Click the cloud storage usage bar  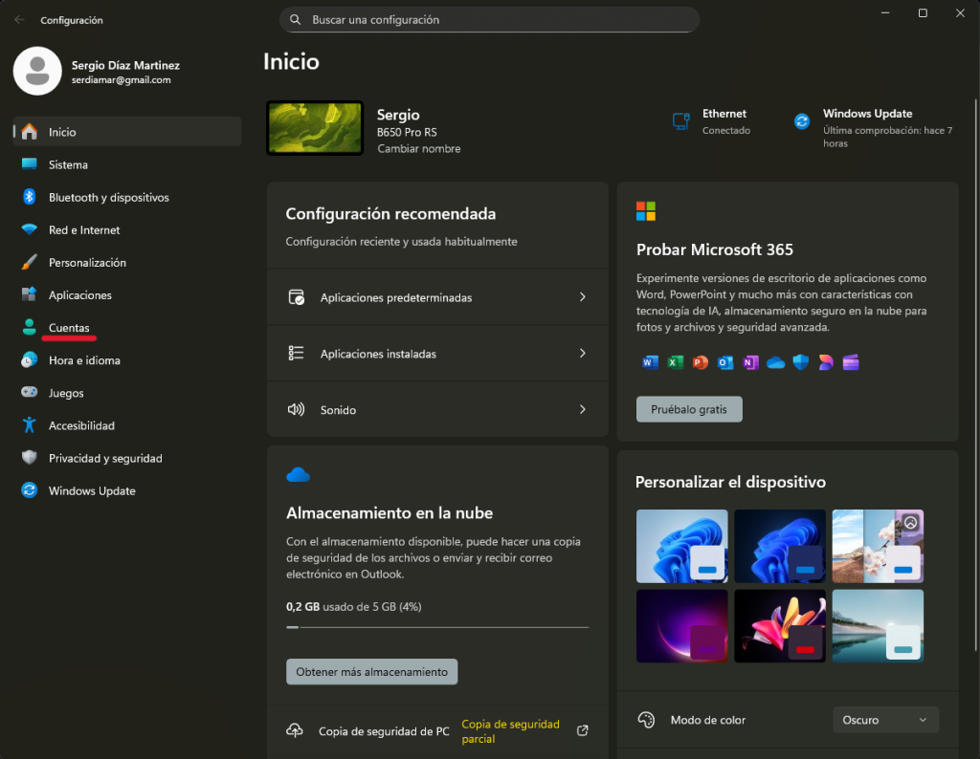pos(437,627)
